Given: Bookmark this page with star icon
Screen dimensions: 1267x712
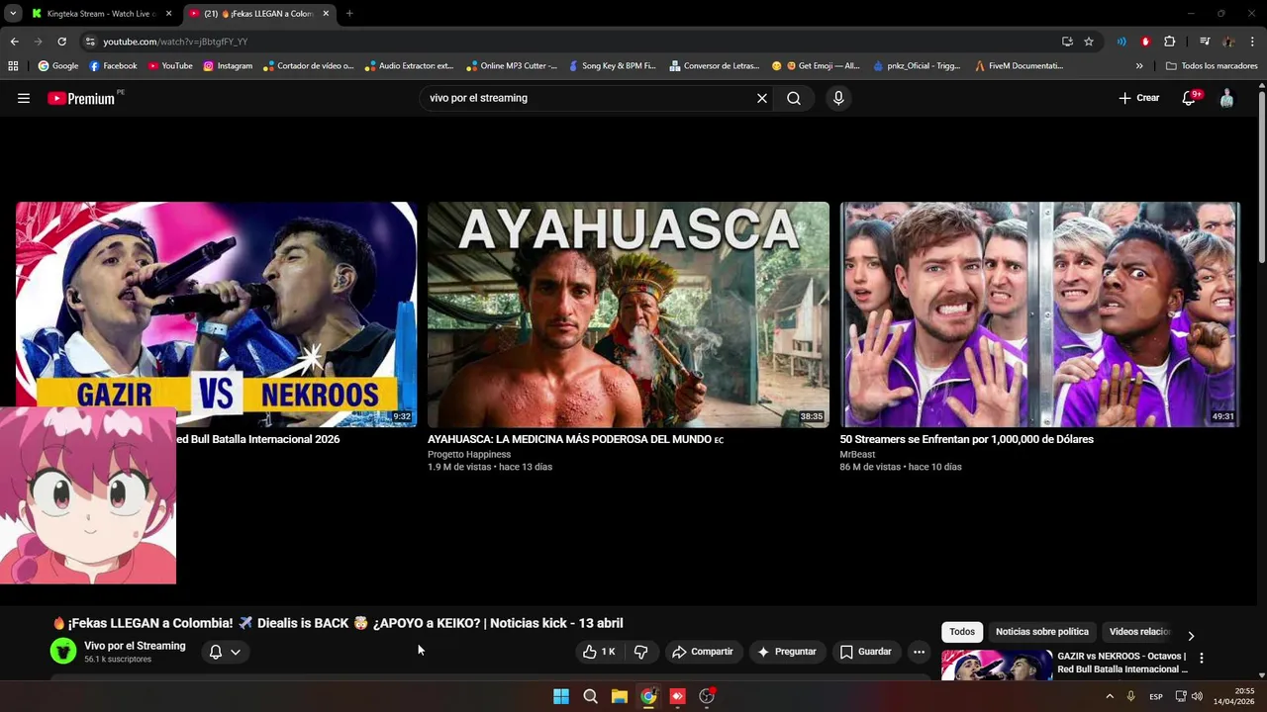Looking at the screenshot, I should point(1089,42).
